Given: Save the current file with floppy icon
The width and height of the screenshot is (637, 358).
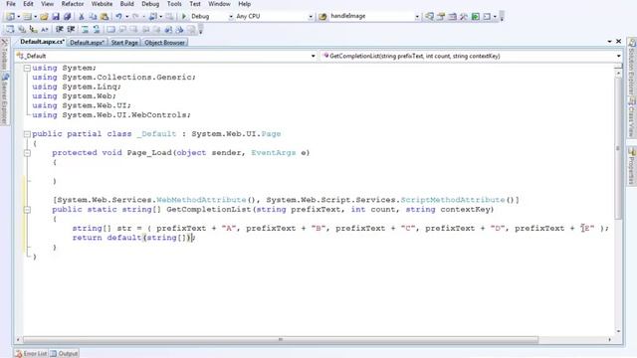Looking at the screenshot, I should coord(56,17).
